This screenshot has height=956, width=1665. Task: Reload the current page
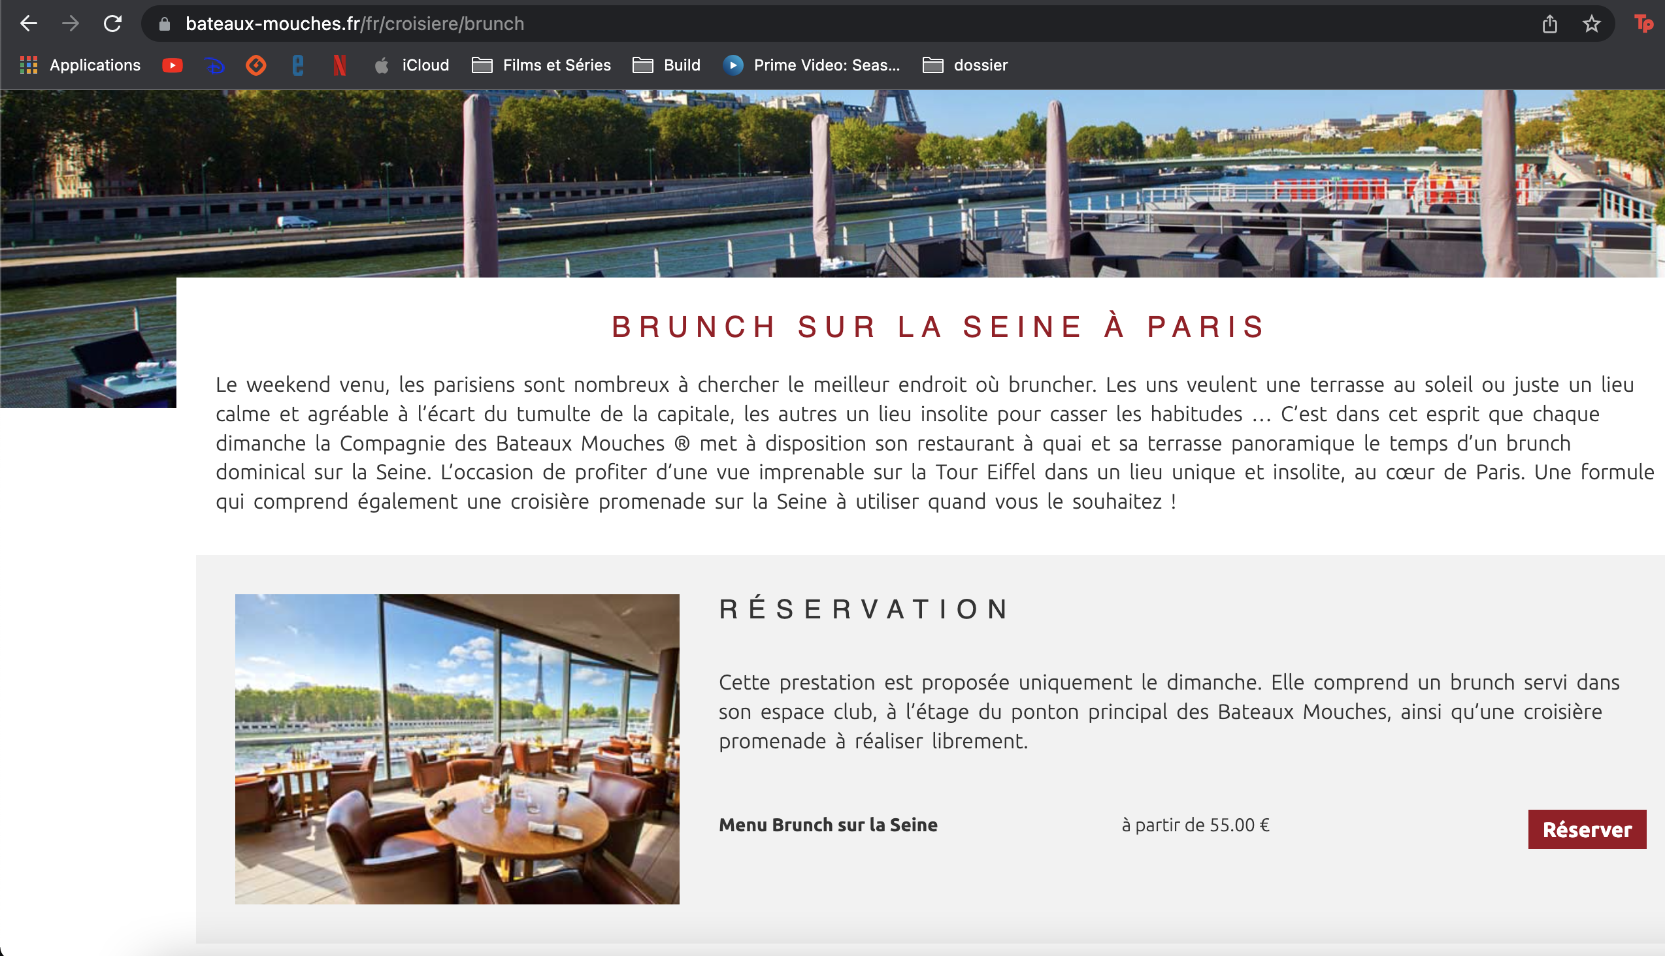(112, 24)
